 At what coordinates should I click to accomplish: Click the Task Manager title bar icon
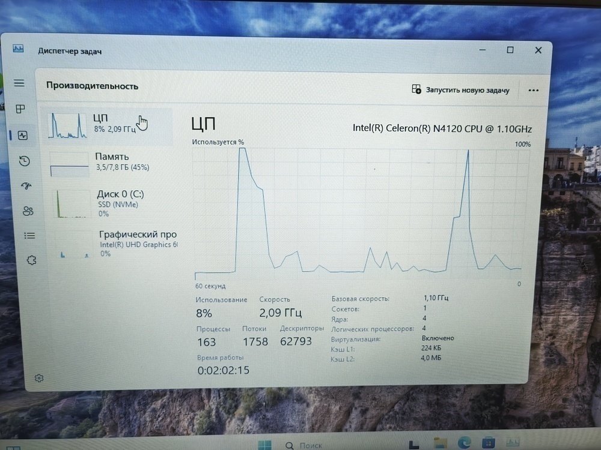18,49
